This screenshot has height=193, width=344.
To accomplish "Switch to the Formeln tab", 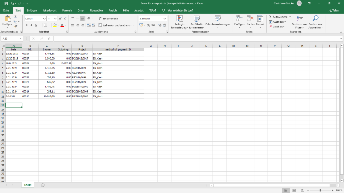I will [x=67, y=10].
